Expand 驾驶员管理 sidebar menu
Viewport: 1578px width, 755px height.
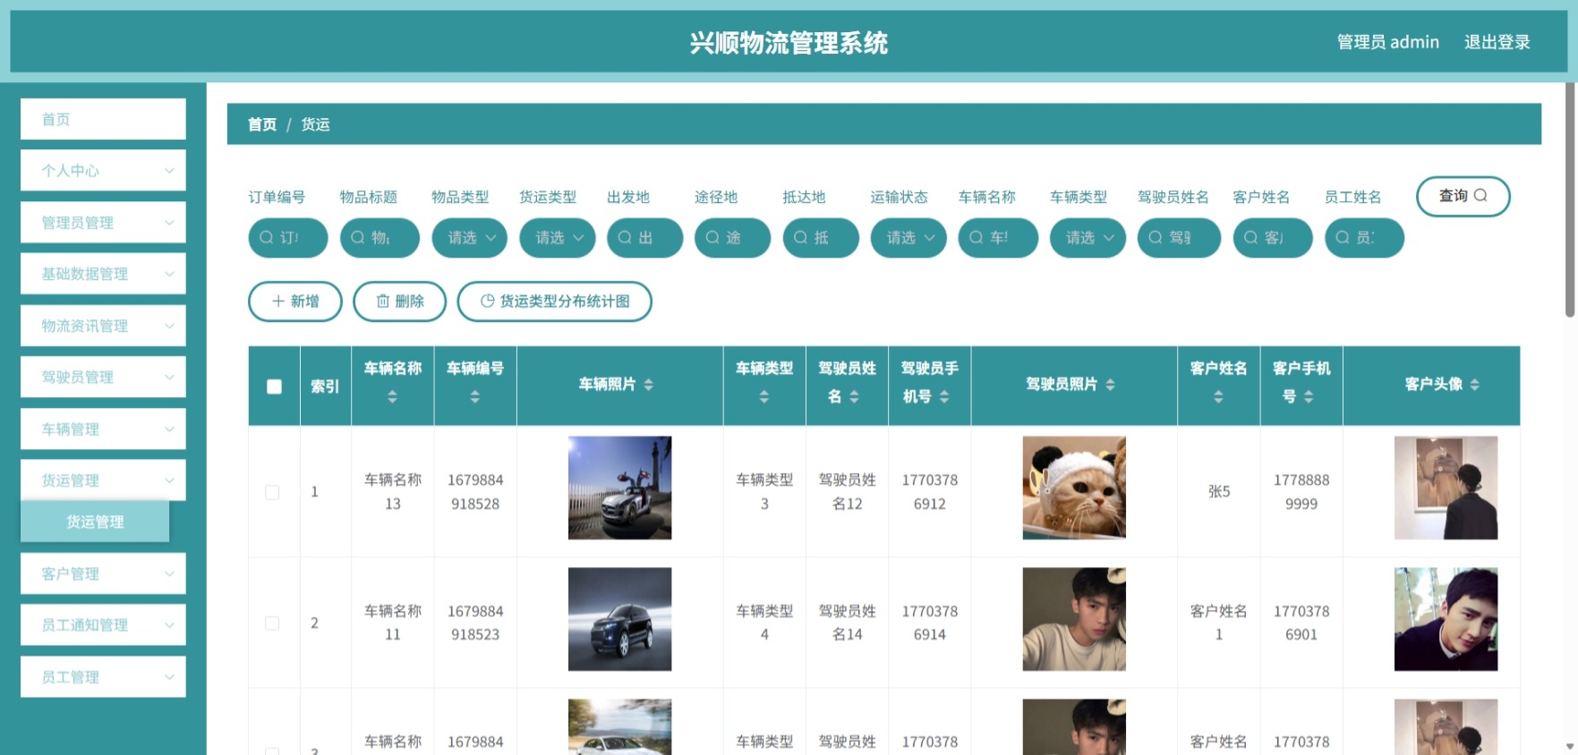[x=103, y=377]
